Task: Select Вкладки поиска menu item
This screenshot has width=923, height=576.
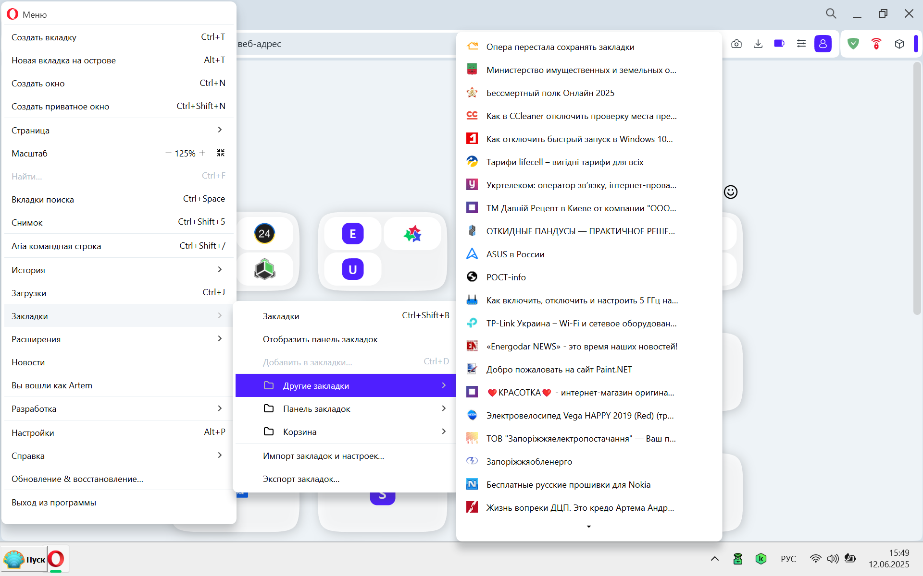Action: pos(118,199)
